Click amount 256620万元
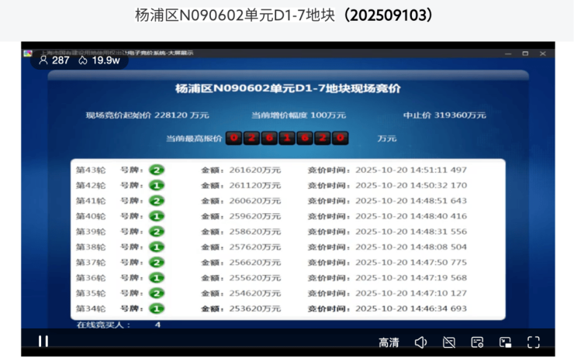 click(255, 263)
